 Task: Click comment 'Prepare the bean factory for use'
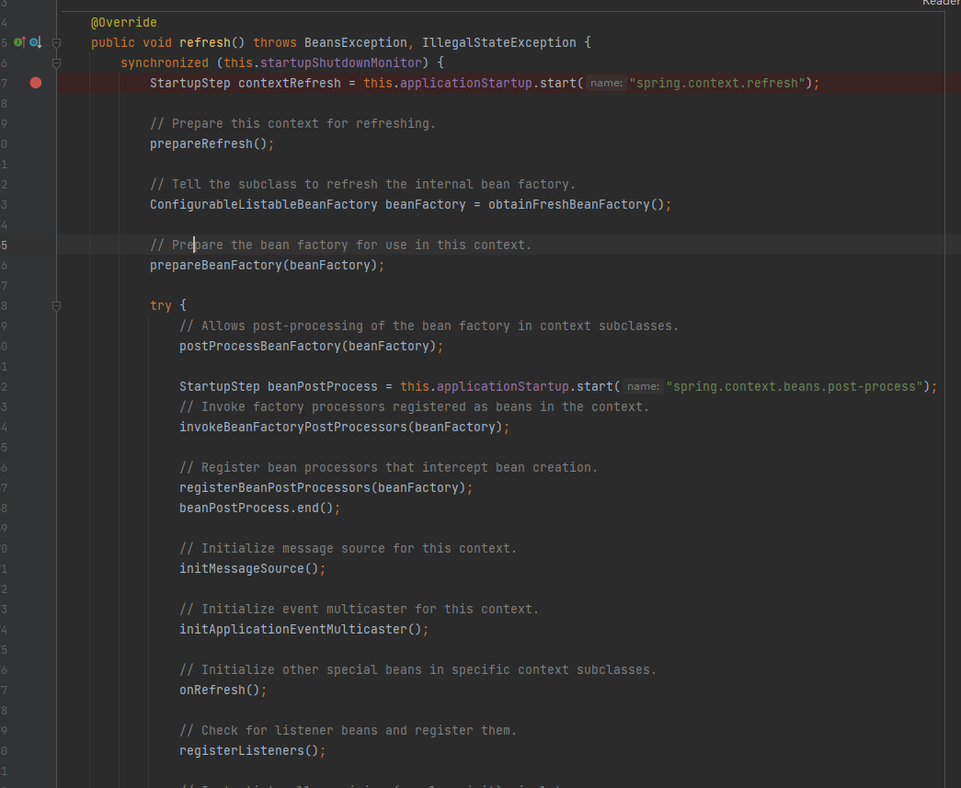click(341, 246)
